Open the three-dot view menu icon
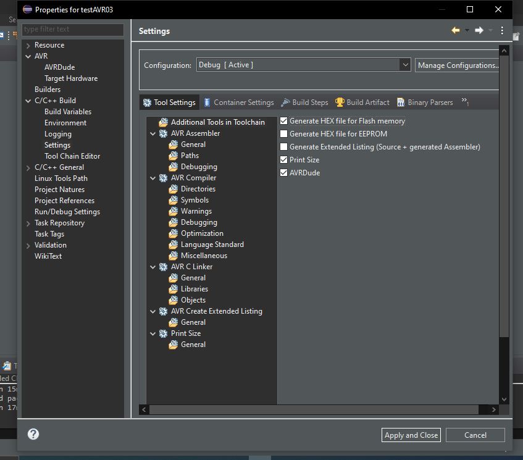 [502, 31]
